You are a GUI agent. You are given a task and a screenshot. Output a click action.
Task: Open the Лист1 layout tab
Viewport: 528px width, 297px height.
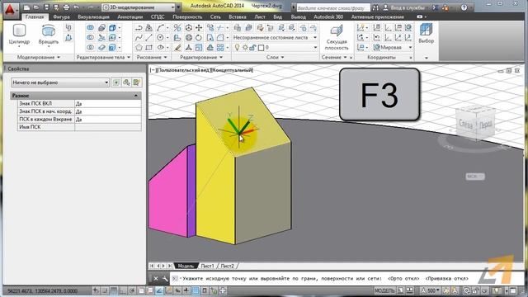point(207,266)
